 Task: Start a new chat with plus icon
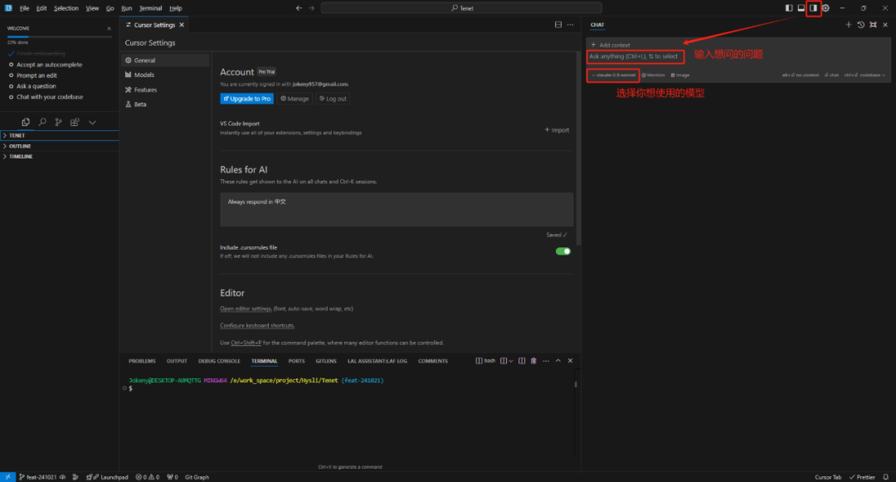point(848,25)
